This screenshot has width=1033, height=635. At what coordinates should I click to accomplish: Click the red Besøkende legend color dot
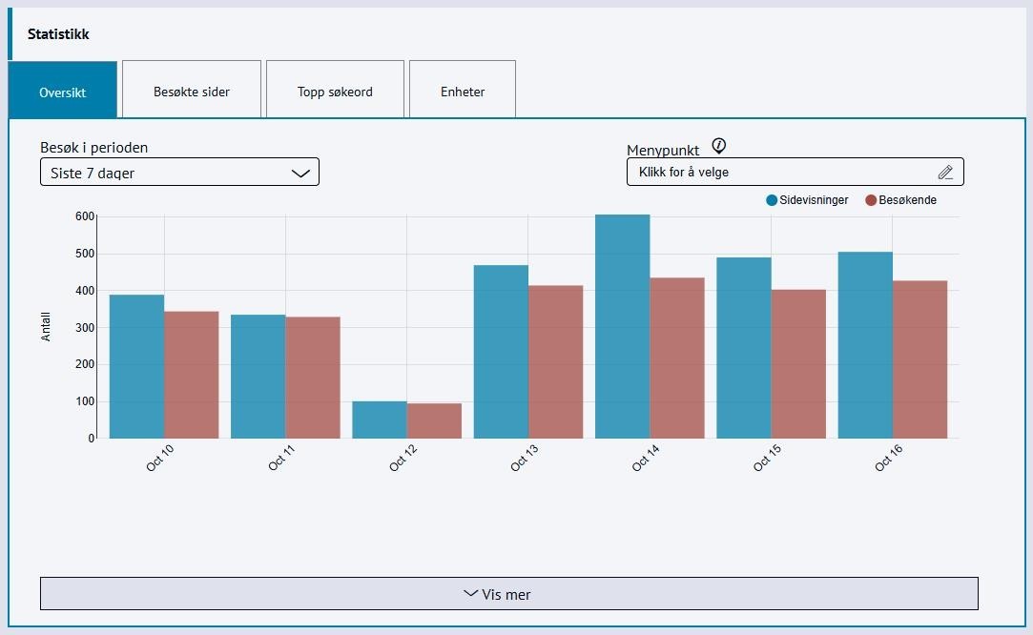point(871,200)
